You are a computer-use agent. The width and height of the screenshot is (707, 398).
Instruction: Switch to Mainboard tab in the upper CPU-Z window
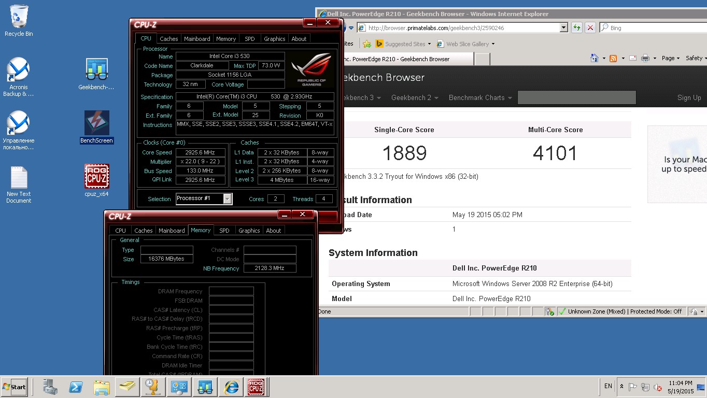[197, 39]
